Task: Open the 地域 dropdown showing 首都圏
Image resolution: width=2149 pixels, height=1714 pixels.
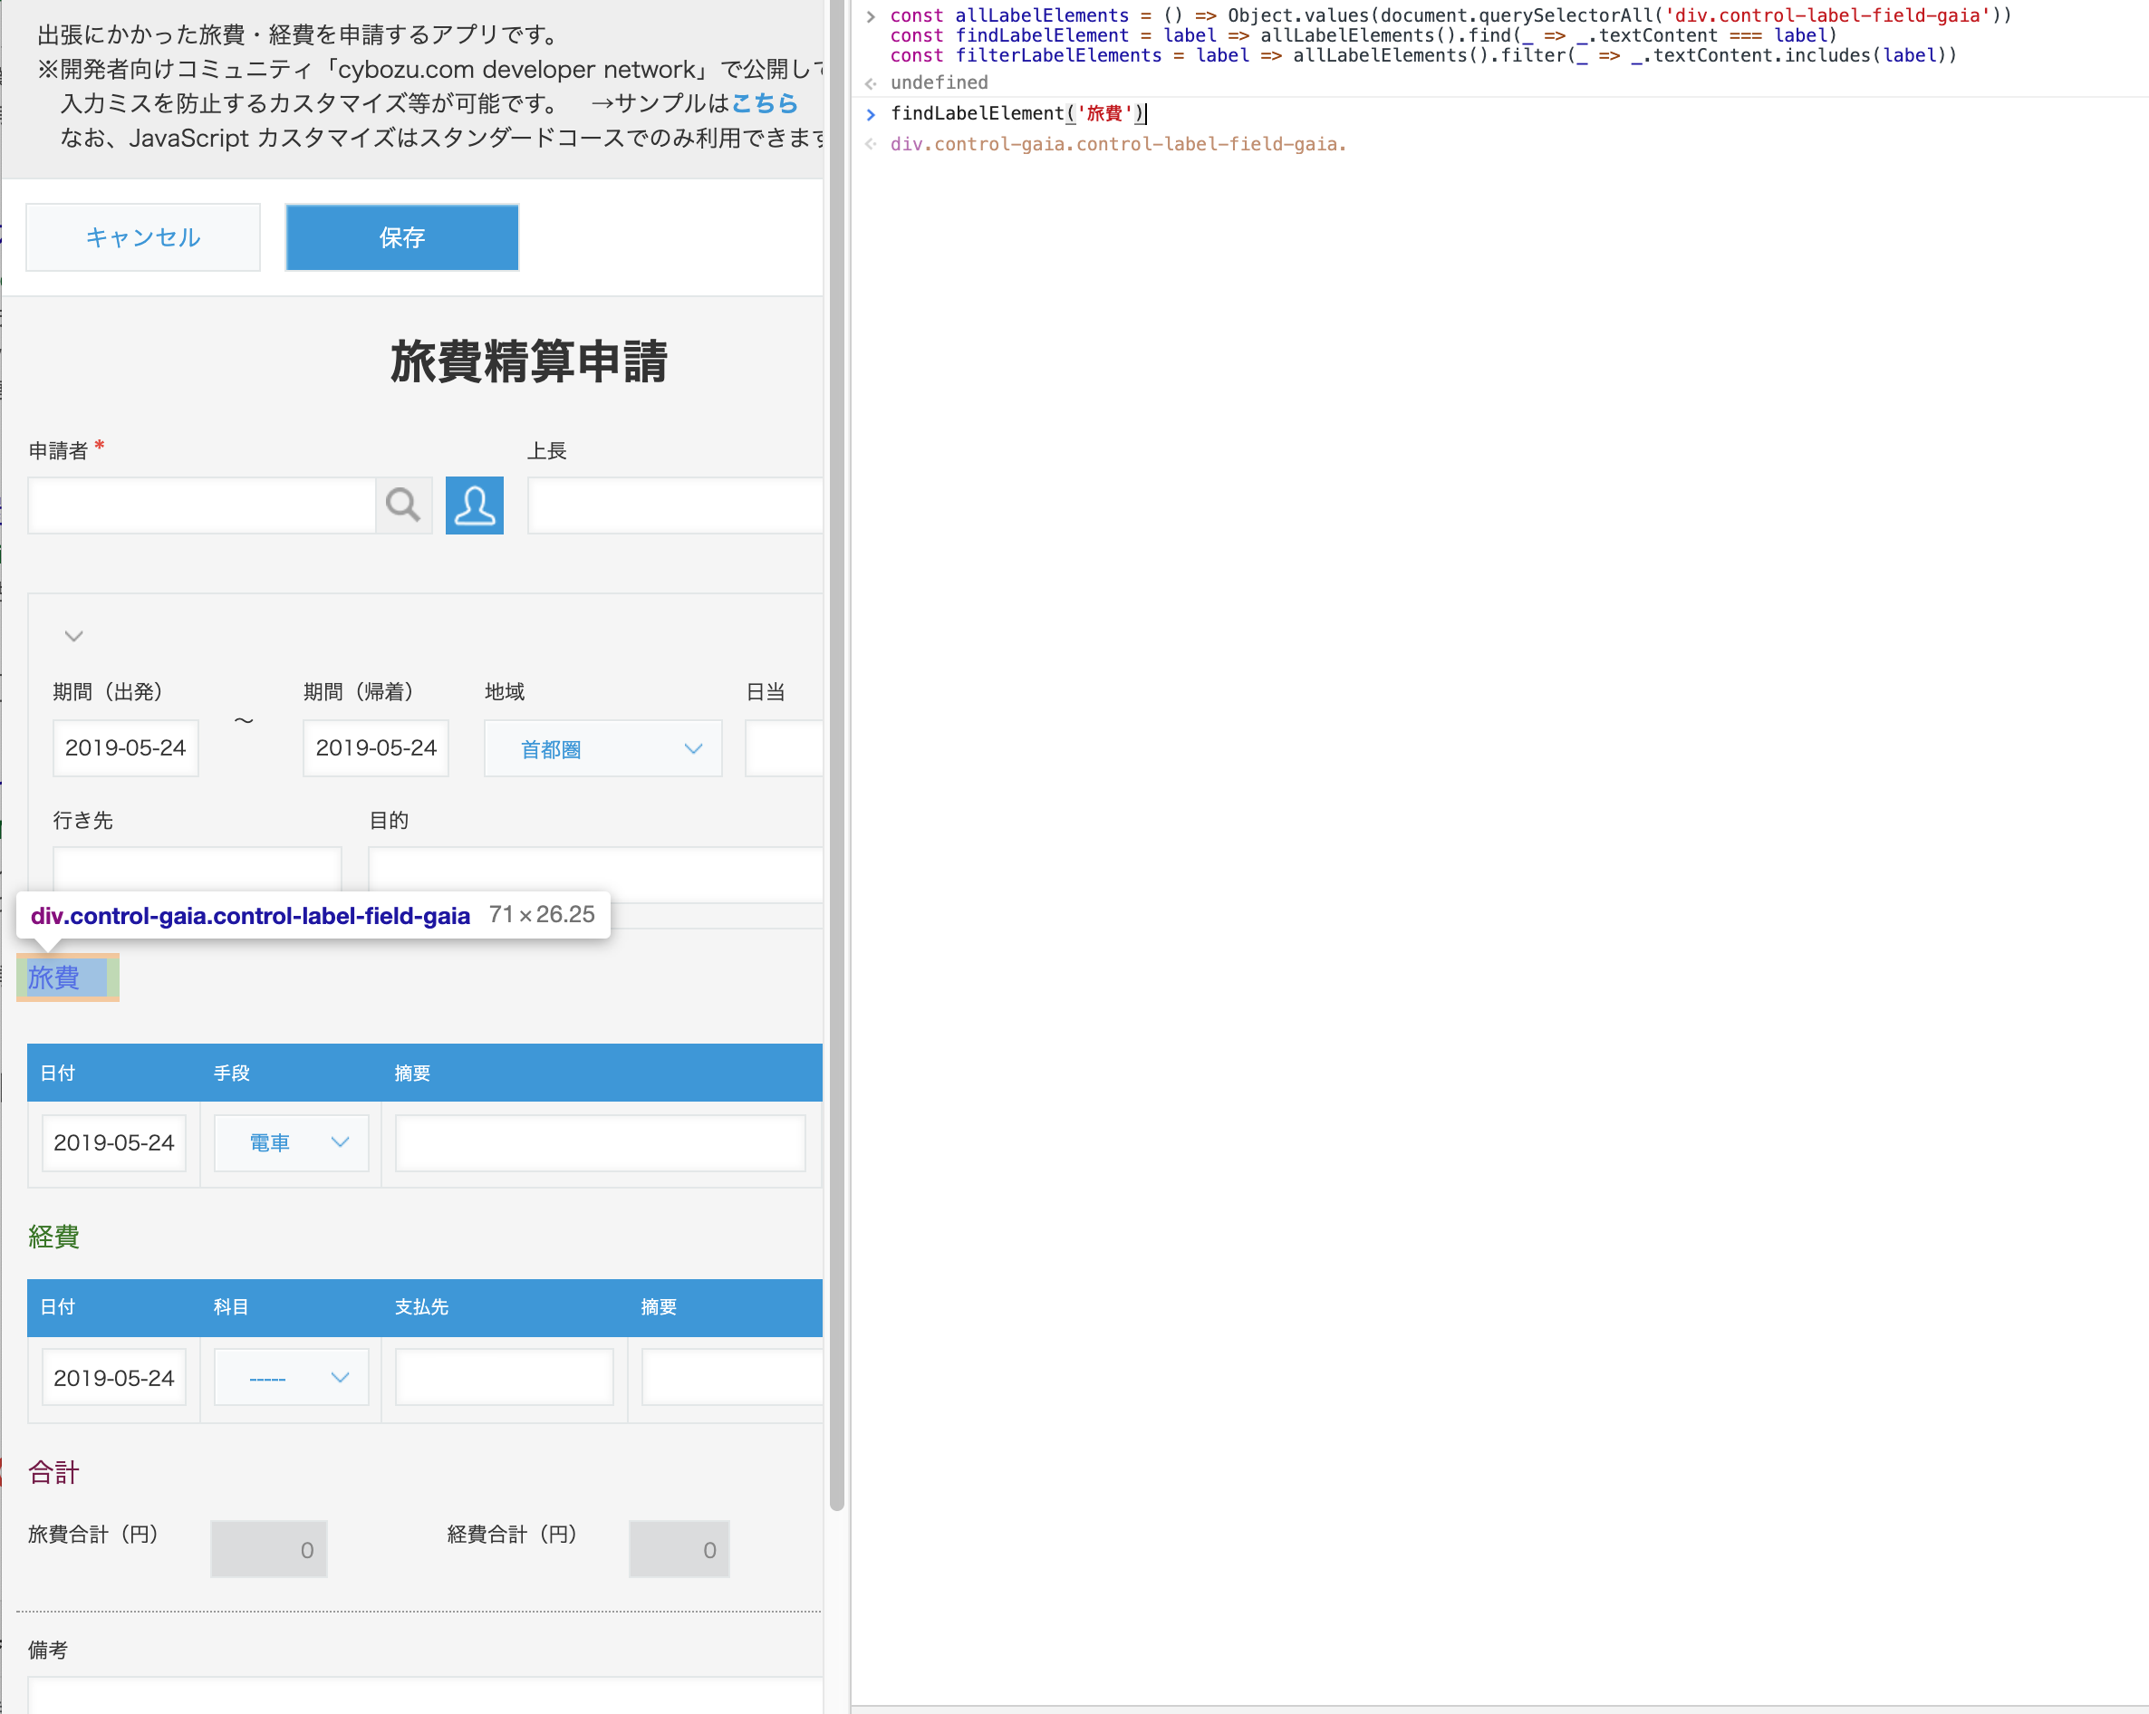Action: click(603, 748)
